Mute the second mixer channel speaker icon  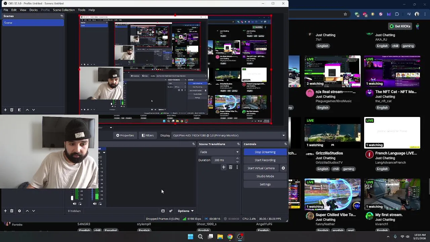click(x=94, y=204)
